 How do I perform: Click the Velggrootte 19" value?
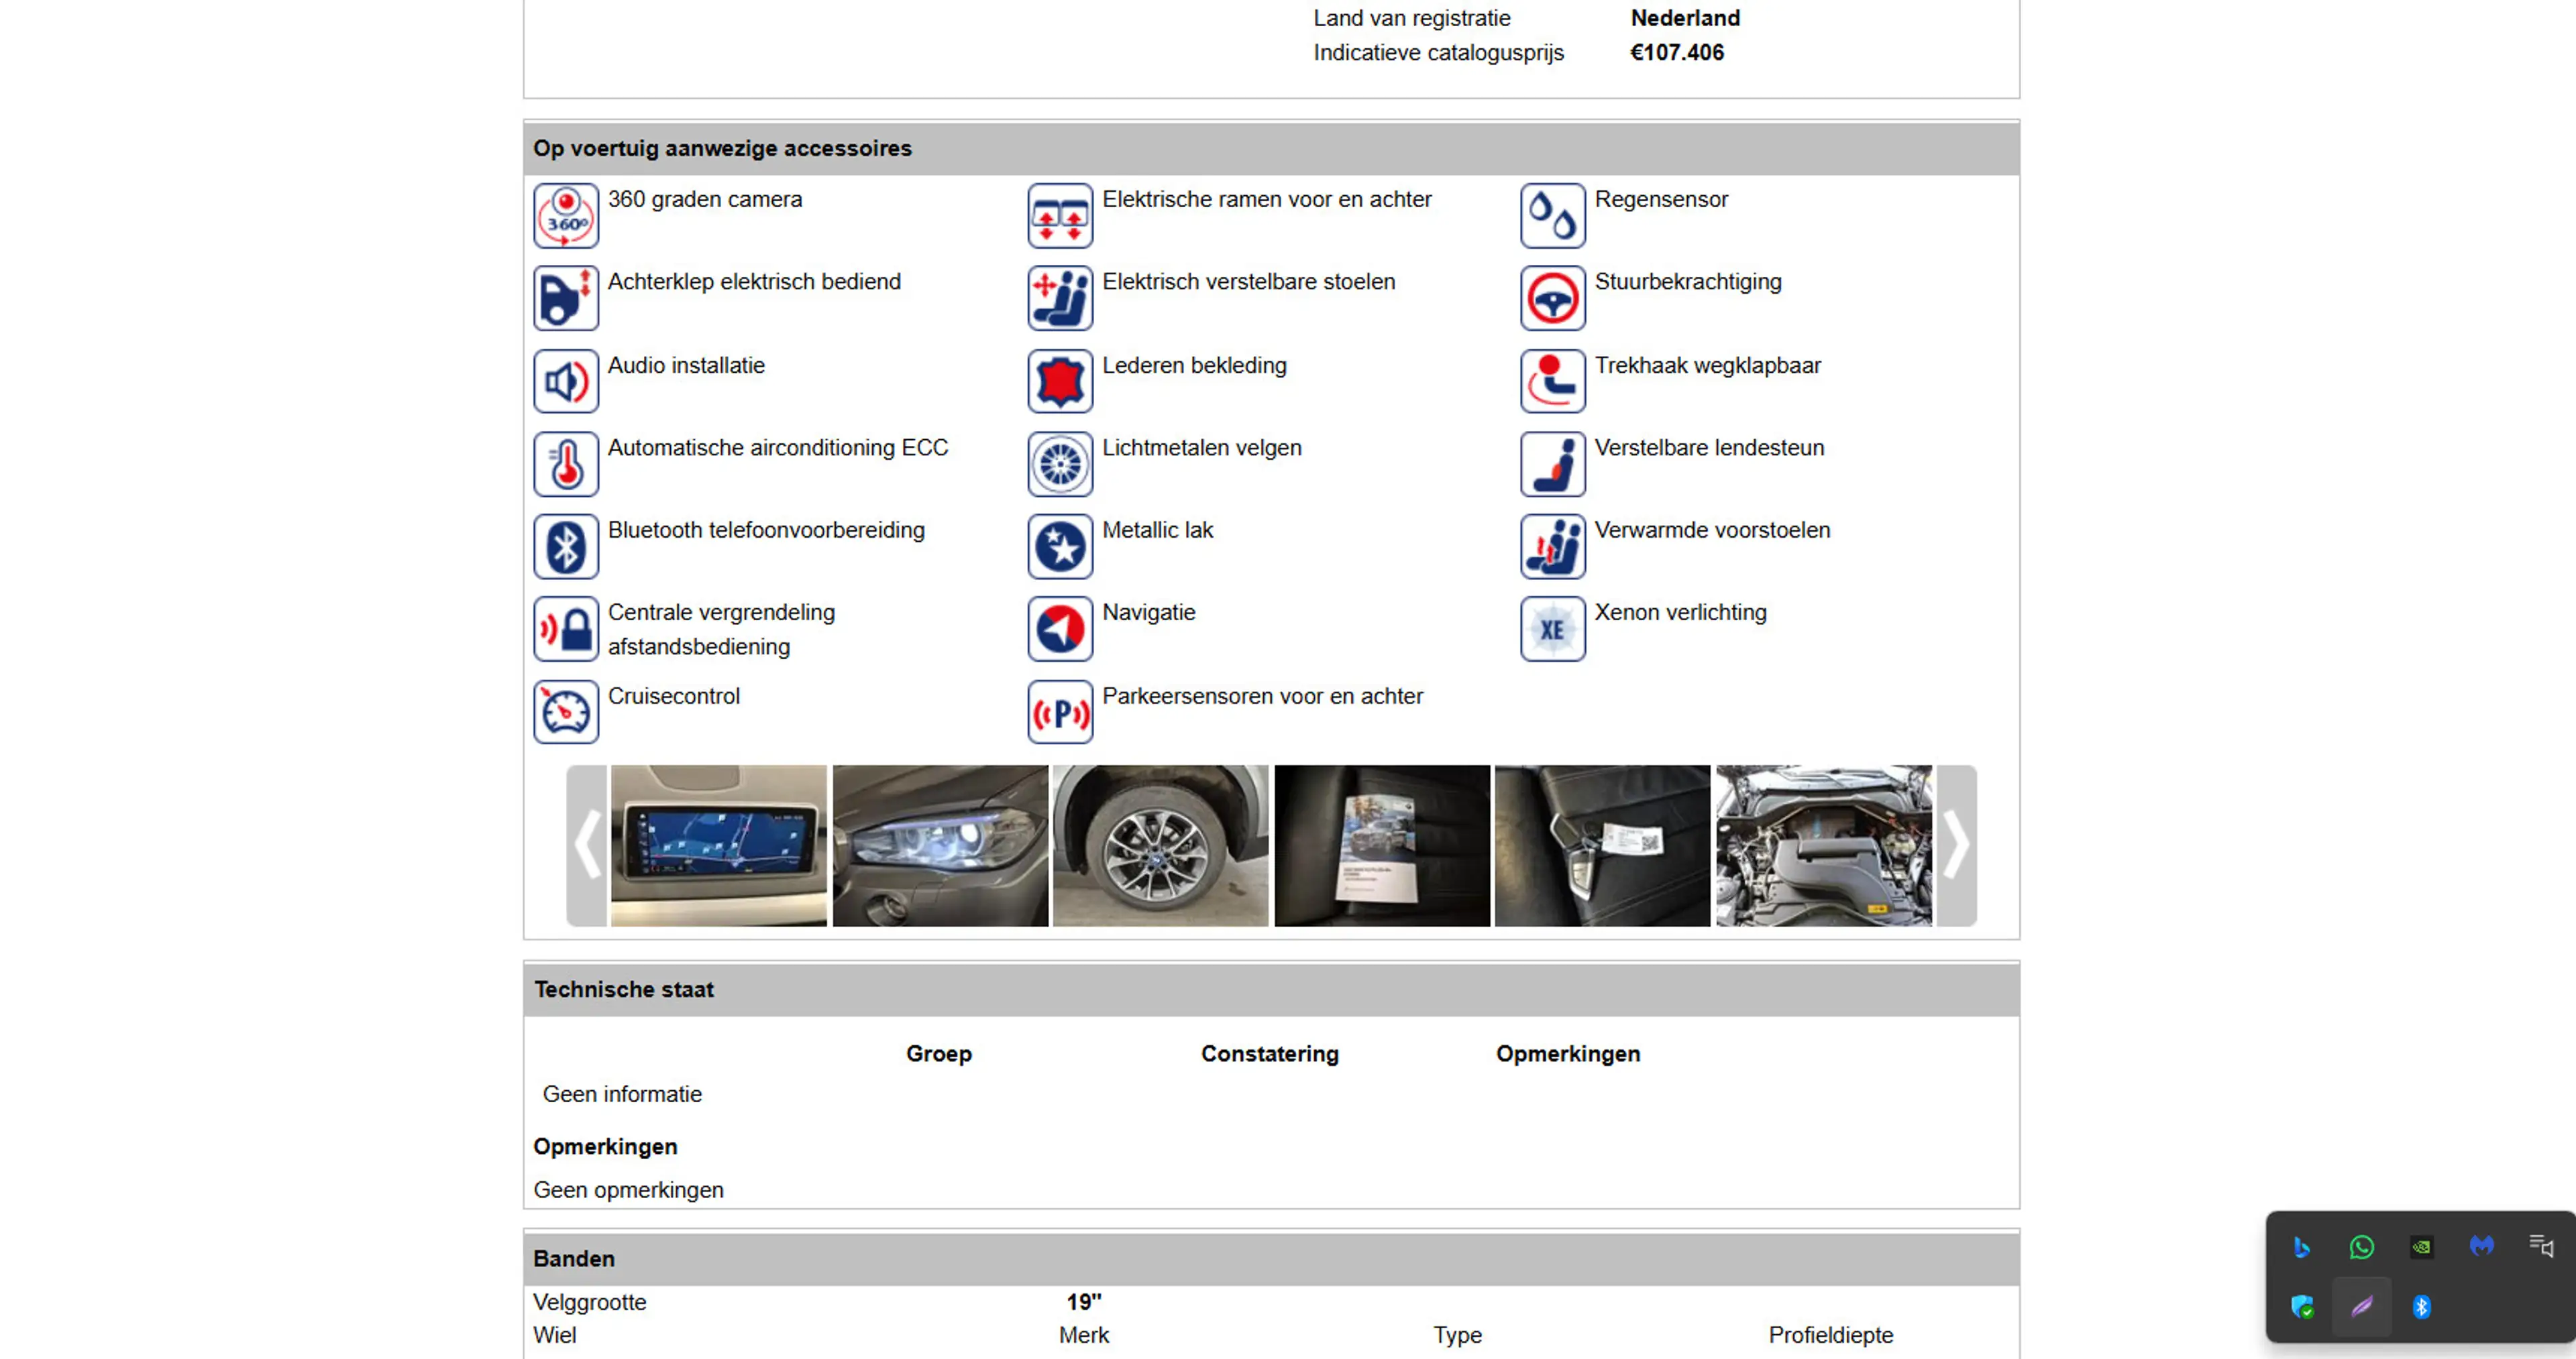point(1084,1302)
